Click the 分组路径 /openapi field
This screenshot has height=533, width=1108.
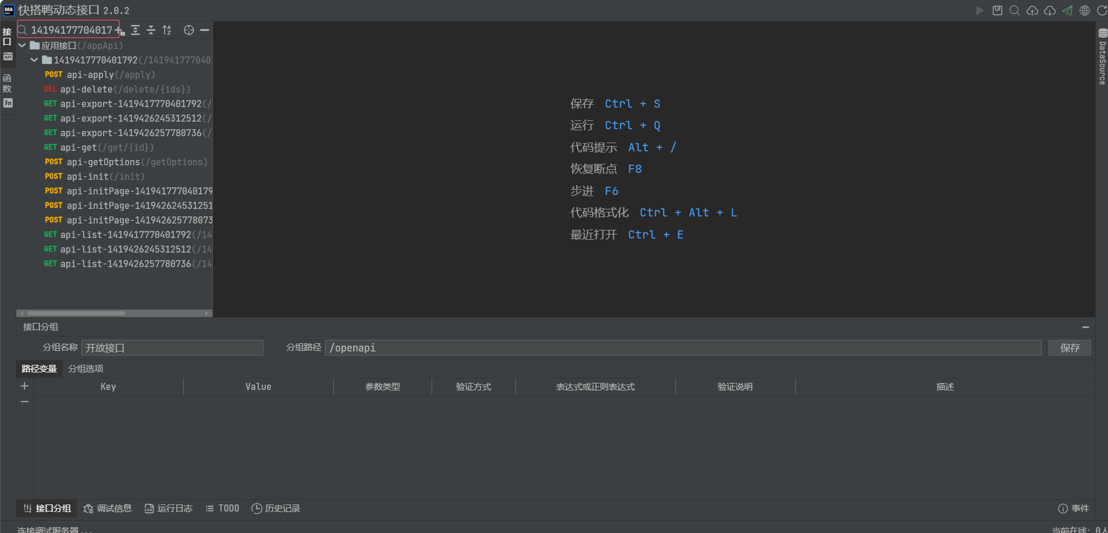pos(683,348)
